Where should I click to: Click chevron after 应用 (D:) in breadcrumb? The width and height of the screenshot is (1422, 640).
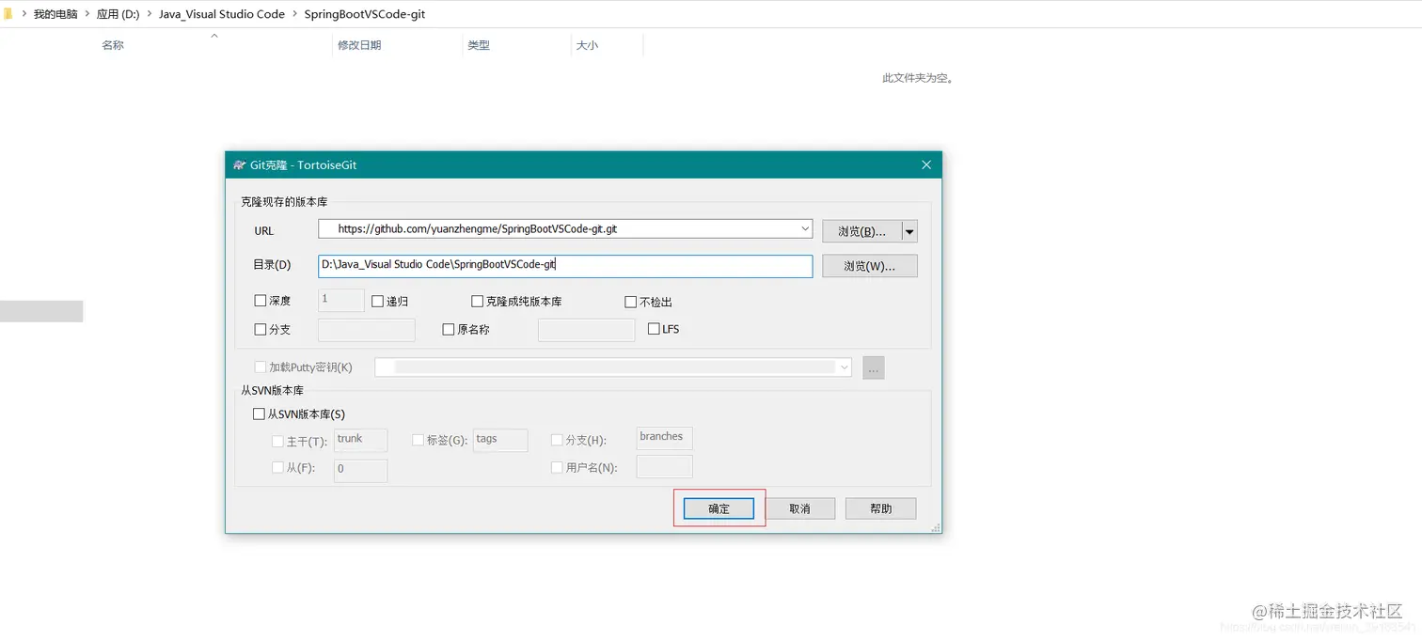tap(150, 14)
